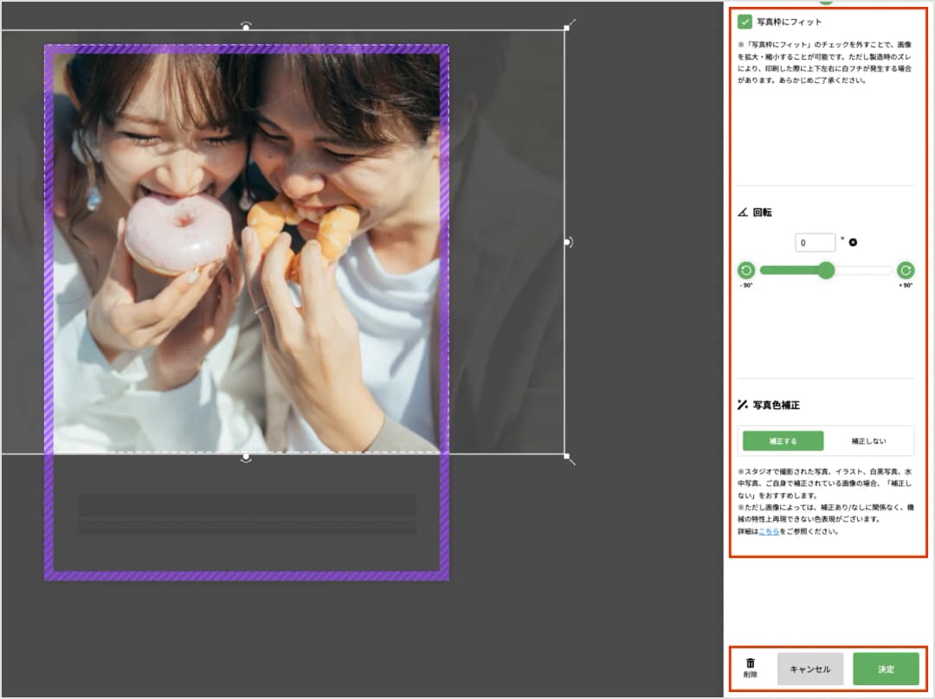Click the rotation reset icon beside degree field

(x=853, y=243)
